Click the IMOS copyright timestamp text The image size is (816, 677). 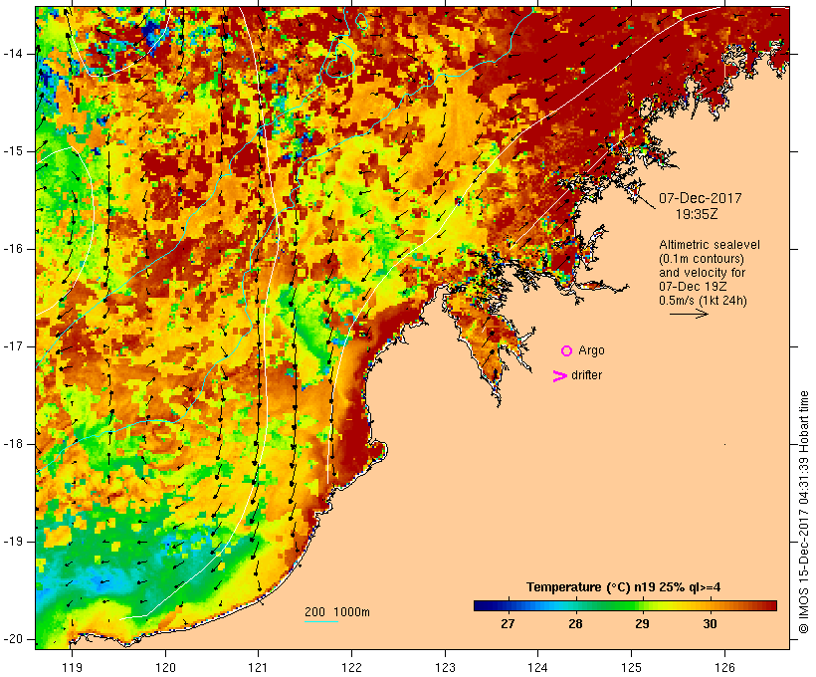tap(803, 513)
